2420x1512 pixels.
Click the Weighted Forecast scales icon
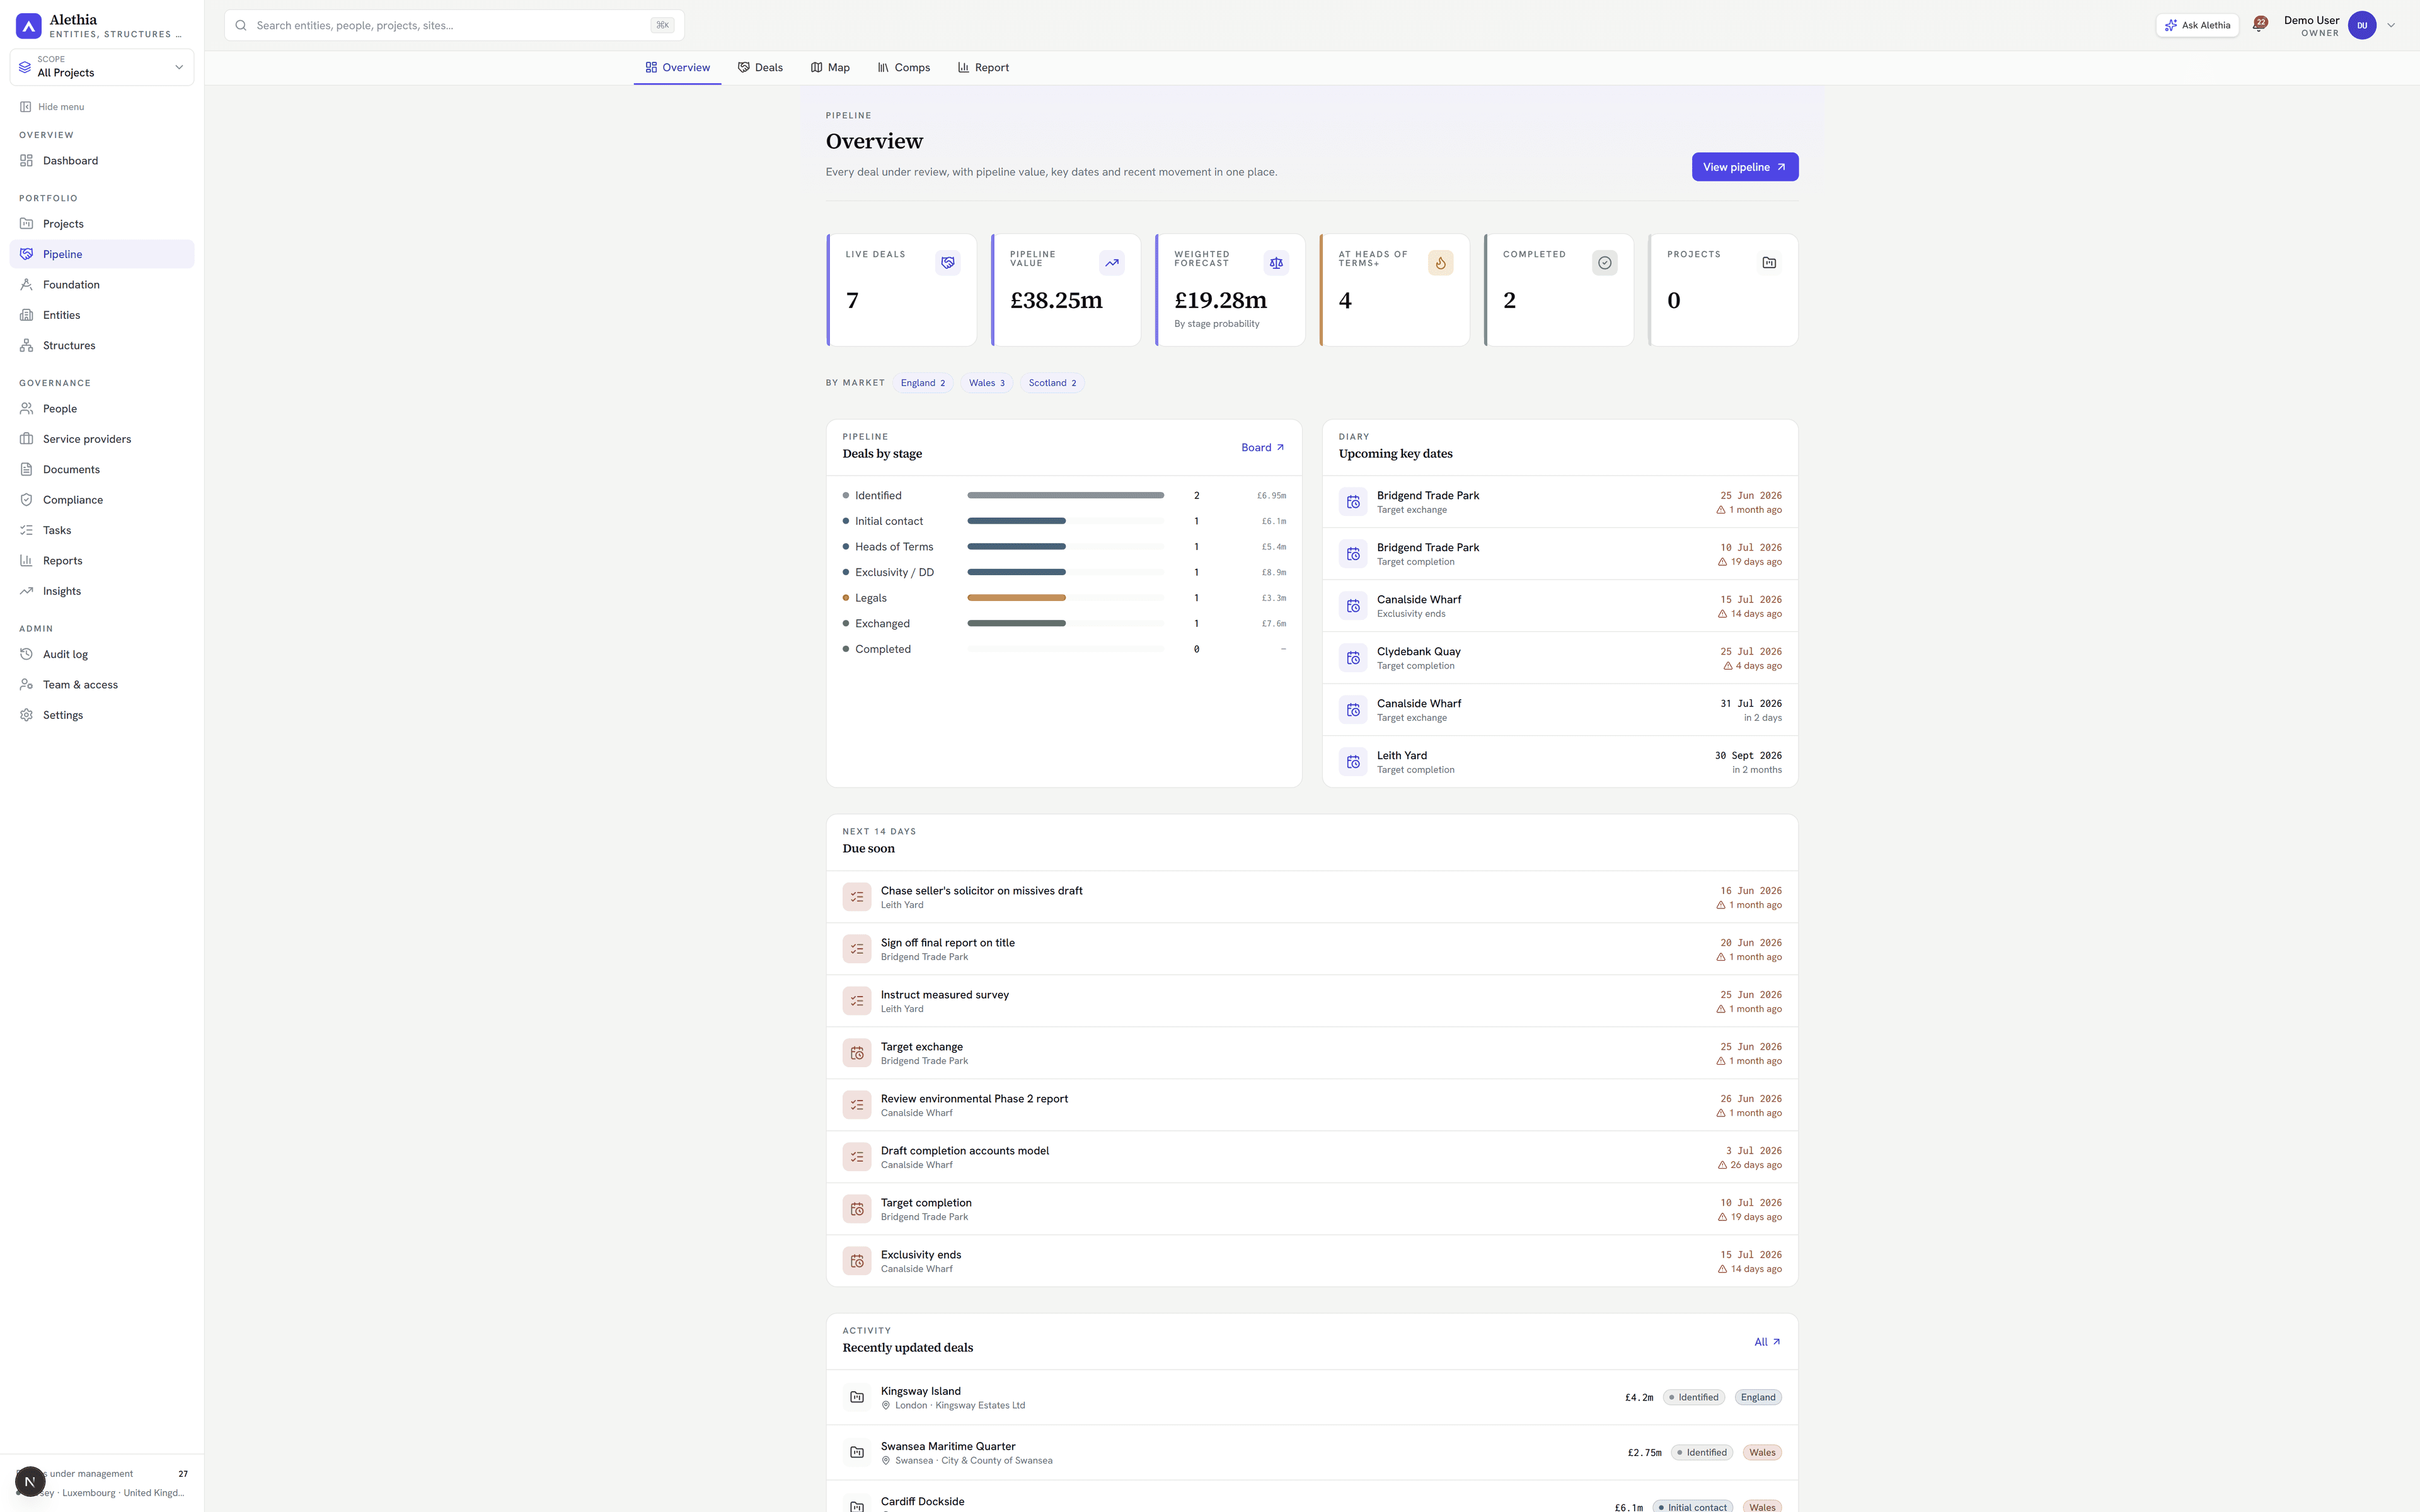tap(1275, 263)
